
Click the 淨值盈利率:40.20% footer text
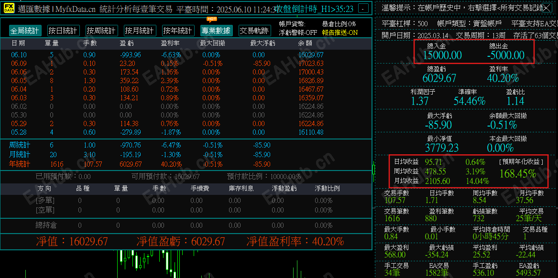(295, 241)
